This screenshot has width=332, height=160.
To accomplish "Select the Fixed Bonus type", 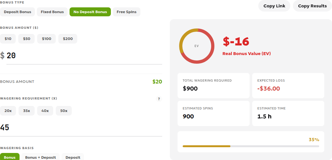I will 52,12.
